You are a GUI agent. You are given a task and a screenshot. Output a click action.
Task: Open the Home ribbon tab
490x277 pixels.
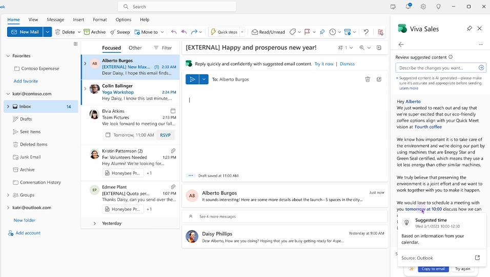[x=13, y=19]
